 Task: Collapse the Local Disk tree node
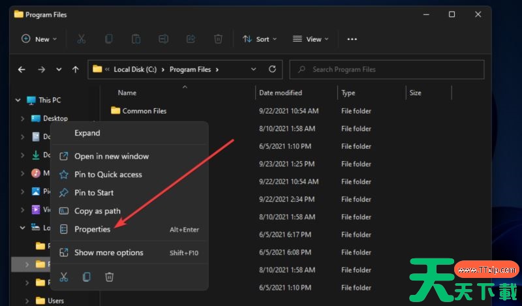[22, 228]
